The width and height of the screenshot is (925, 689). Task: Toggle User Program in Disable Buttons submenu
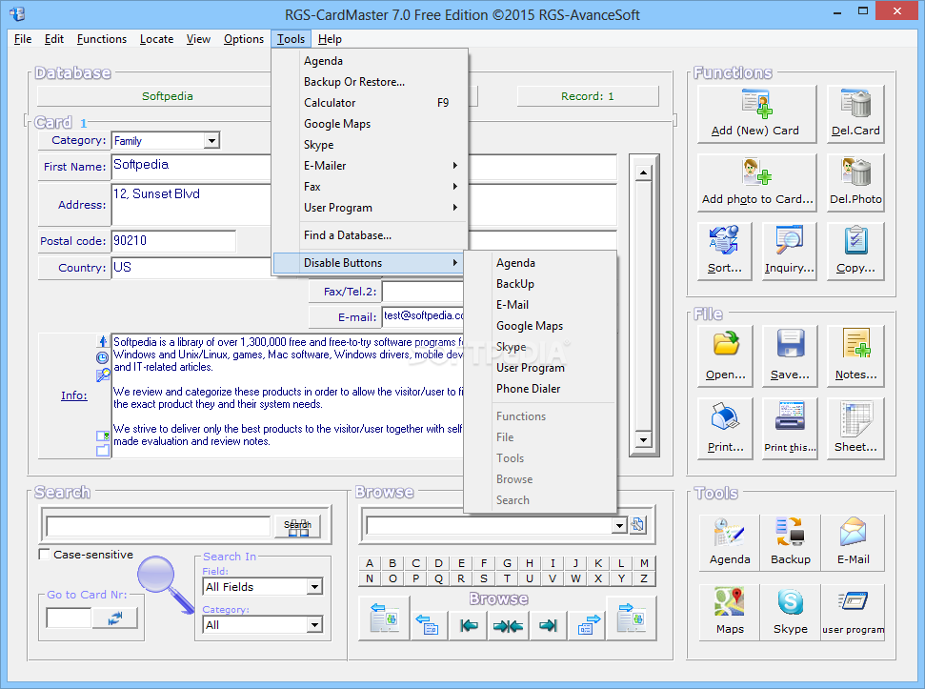(x=540, y=368)
